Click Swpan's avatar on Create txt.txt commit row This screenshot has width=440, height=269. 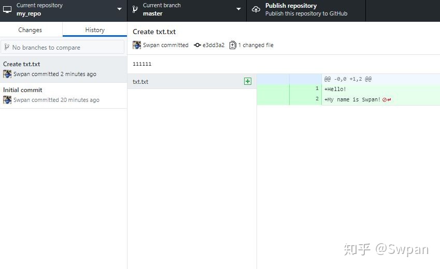tap(7, 74)
